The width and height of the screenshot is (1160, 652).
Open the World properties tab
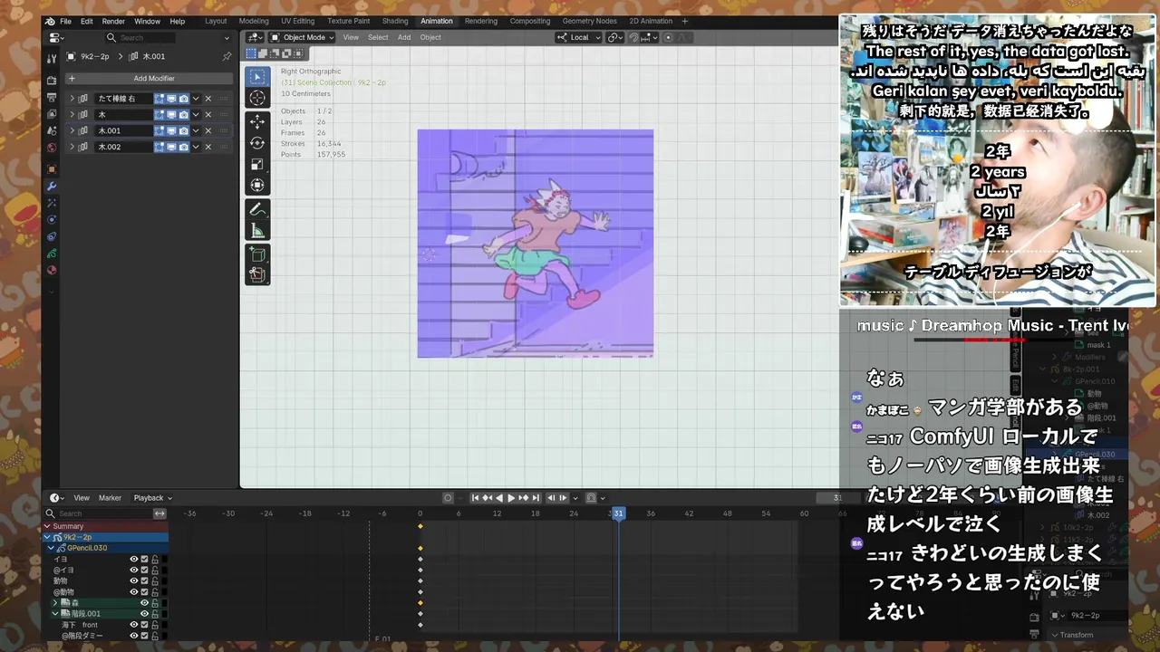52,148
